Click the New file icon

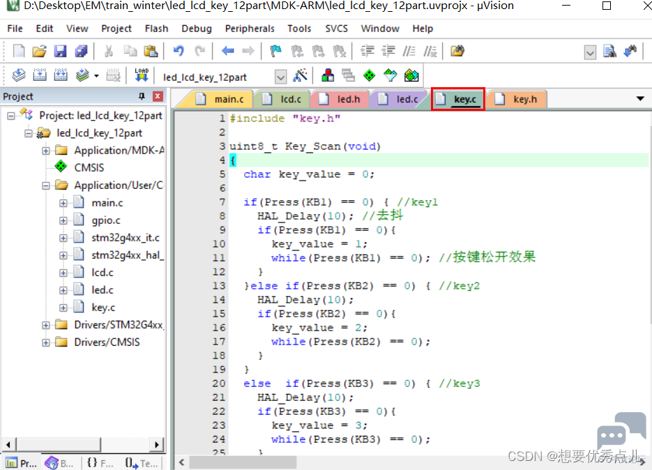(19, 51)
